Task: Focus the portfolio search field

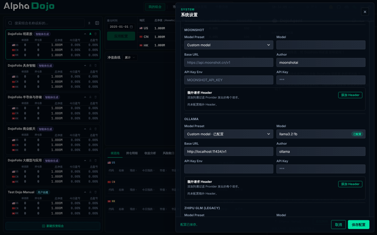Action: coord(45,23)
